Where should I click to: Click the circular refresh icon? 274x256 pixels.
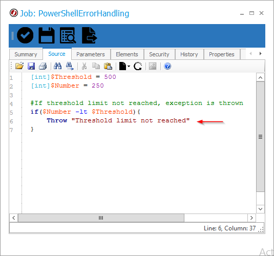(x=138, y=66)
